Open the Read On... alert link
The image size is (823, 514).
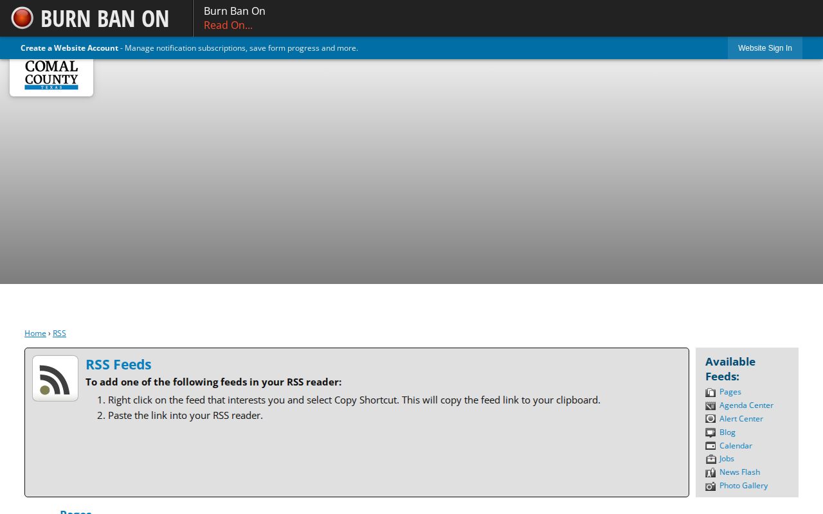click(x=228, y=25)
